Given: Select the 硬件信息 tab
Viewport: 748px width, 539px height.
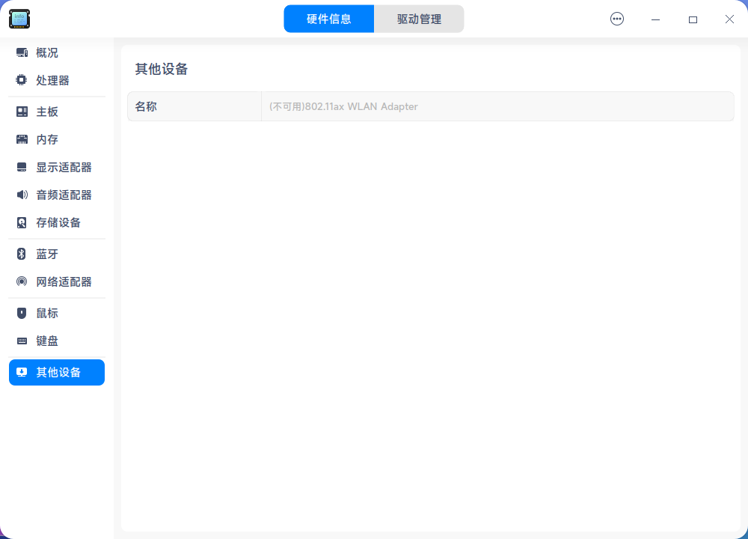Looking at the screenshot, I should coord(329,19).
